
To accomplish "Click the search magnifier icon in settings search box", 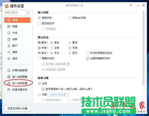I will click(28, 13).
